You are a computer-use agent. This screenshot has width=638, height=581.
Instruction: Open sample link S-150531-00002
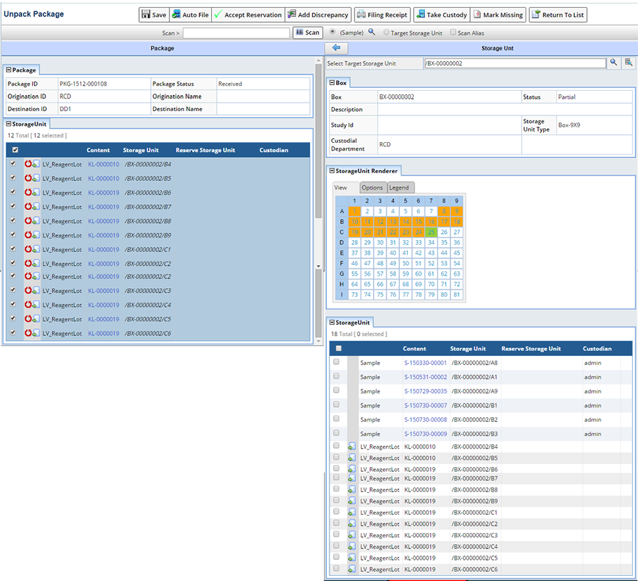click(426, 377)
